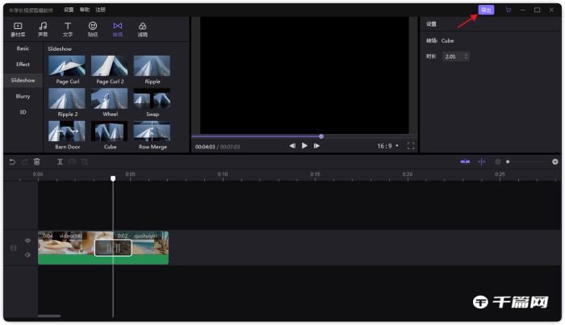Select the Page Curl transition thumbnail
Image resolution: width=565 pixels, height=325 pixels.
67,66
